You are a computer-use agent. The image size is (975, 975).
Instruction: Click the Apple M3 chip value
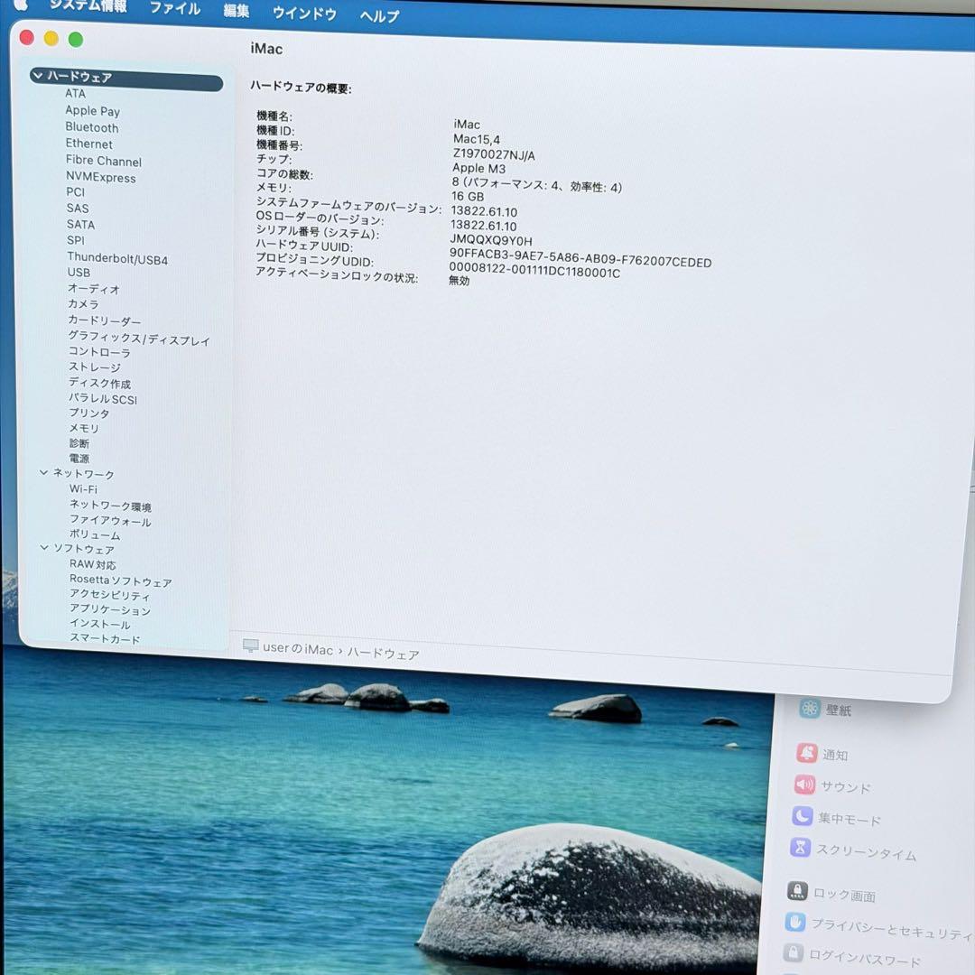478,168
